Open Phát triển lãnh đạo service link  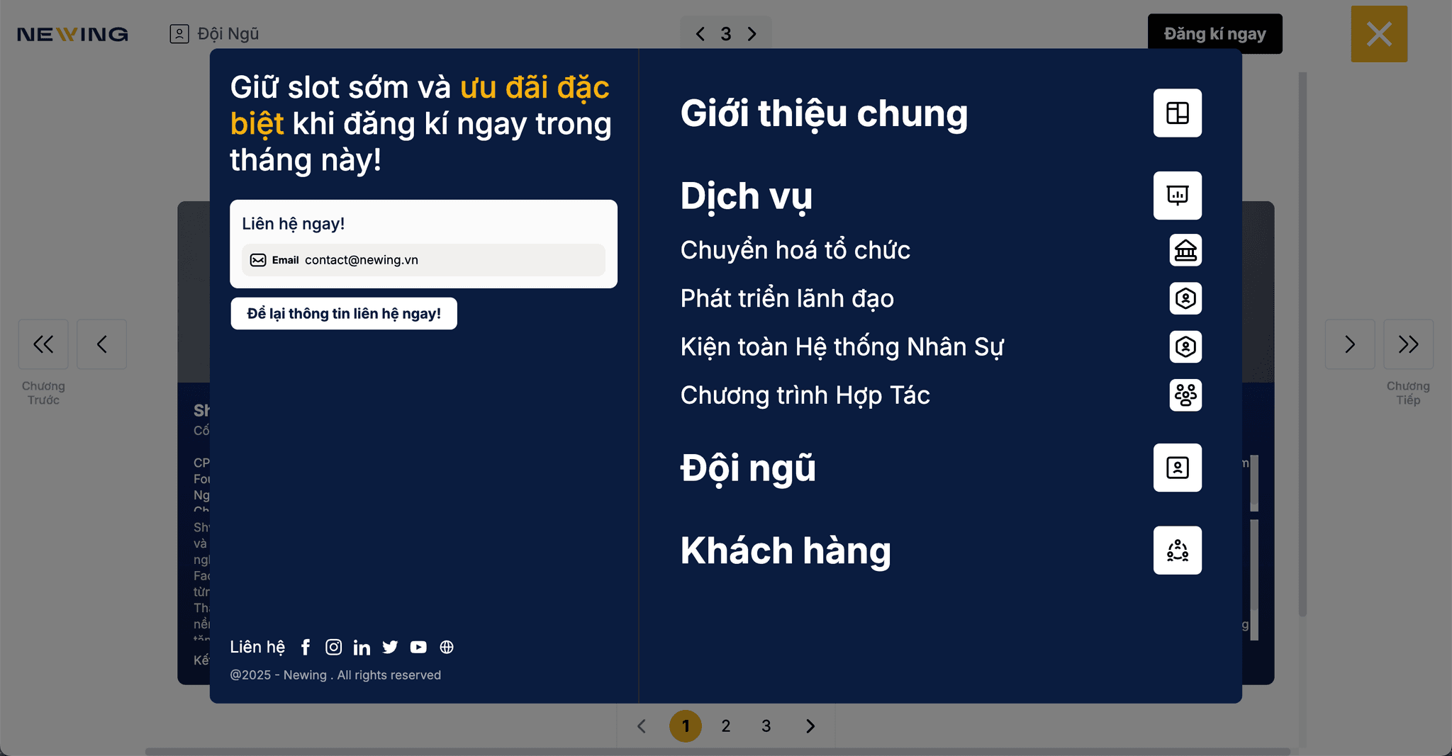click(x=787, y=298)
